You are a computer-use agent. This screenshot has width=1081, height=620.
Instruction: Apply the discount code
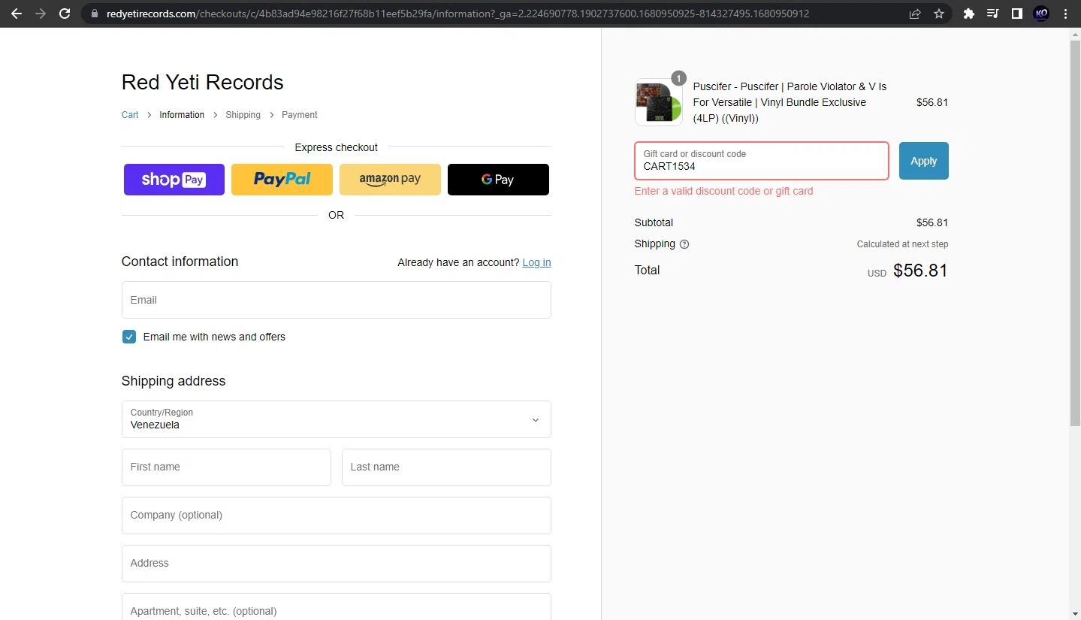point(924,161)
